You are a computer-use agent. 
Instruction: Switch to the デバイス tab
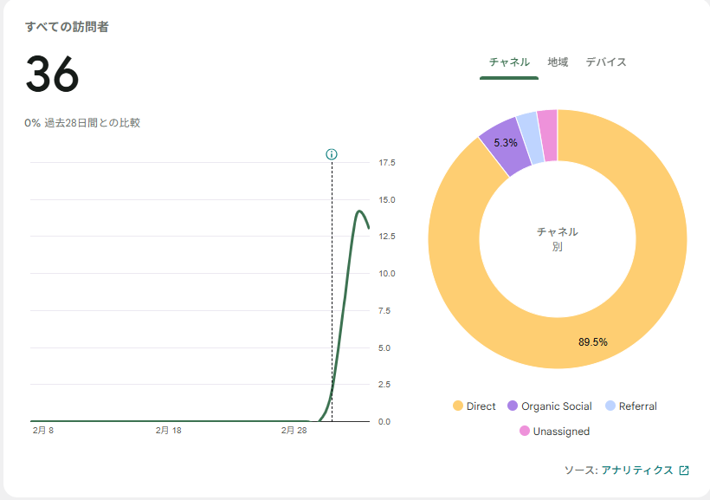606,62
